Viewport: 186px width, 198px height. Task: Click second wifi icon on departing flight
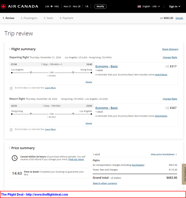point(73,73)
